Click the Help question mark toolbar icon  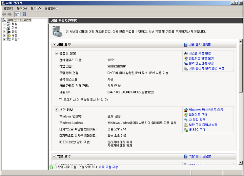(24, 15)
